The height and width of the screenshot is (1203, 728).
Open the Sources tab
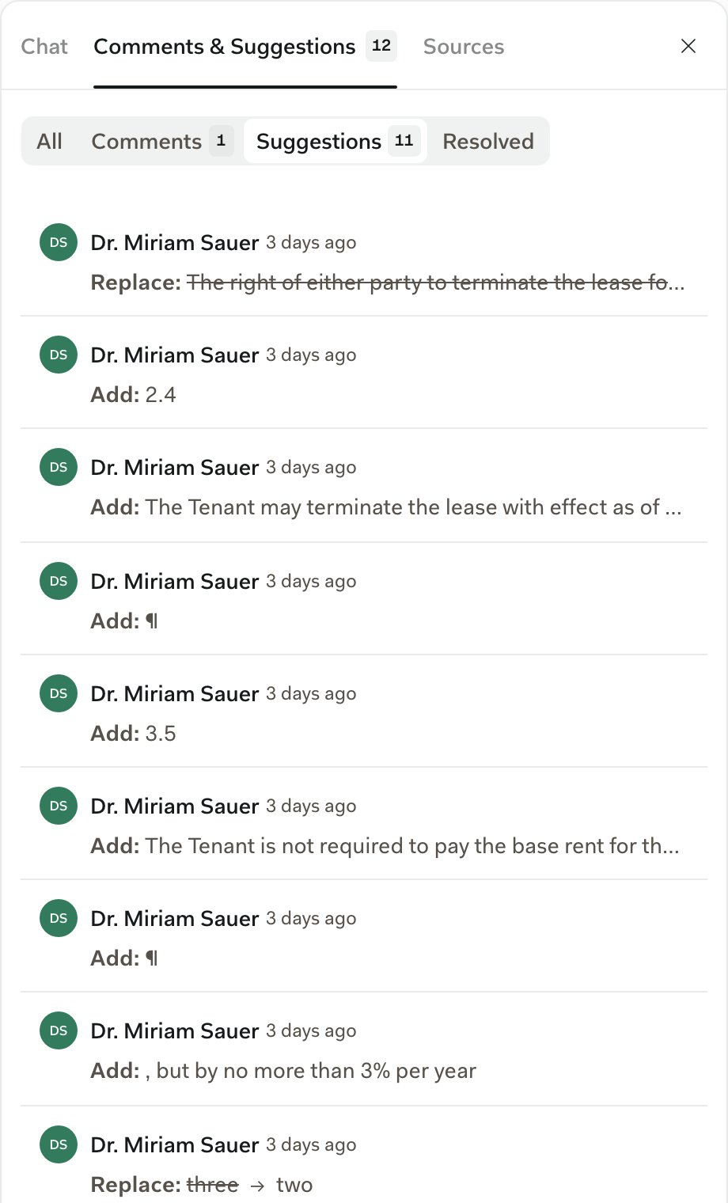(x=464, y=47)
